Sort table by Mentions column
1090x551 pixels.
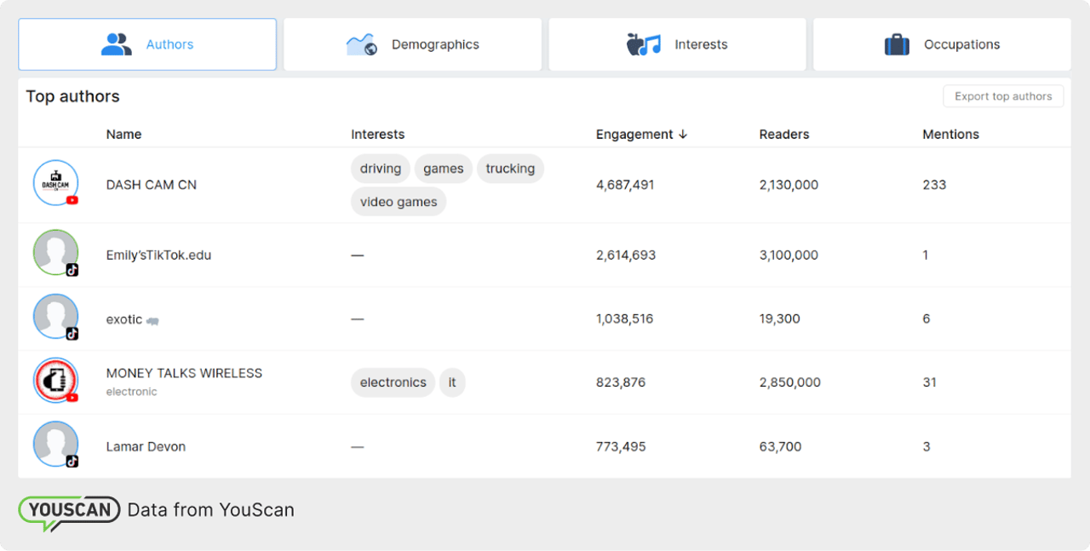click(950, 135)
